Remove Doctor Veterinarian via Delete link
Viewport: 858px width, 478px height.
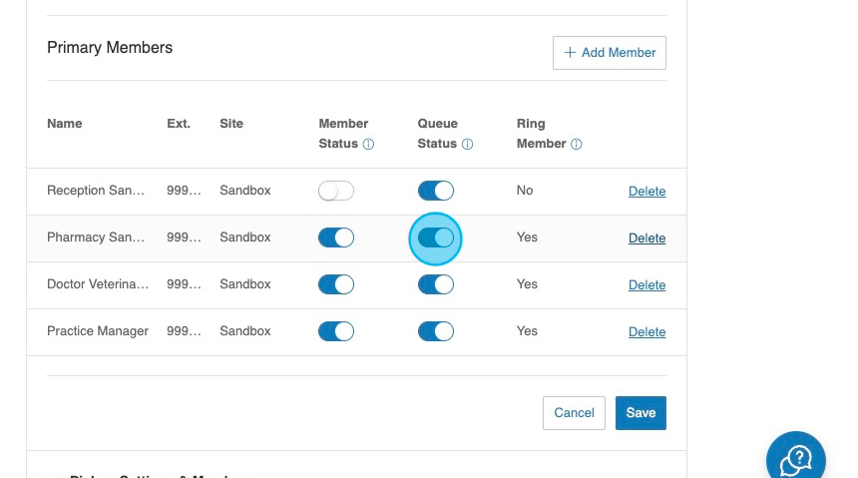tap(646, 285)
